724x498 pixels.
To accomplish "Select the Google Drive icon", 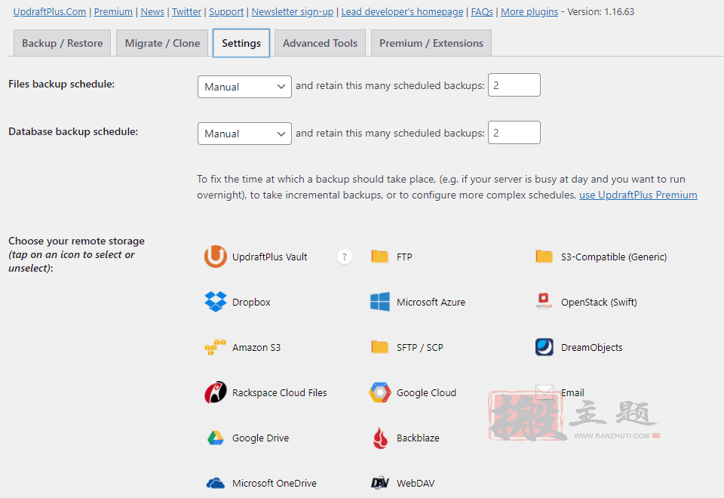I will [x=215, y=438].
